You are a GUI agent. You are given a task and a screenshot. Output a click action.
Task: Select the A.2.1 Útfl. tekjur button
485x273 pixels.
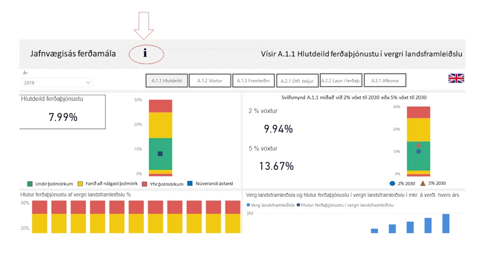click(x=297, y=81)
